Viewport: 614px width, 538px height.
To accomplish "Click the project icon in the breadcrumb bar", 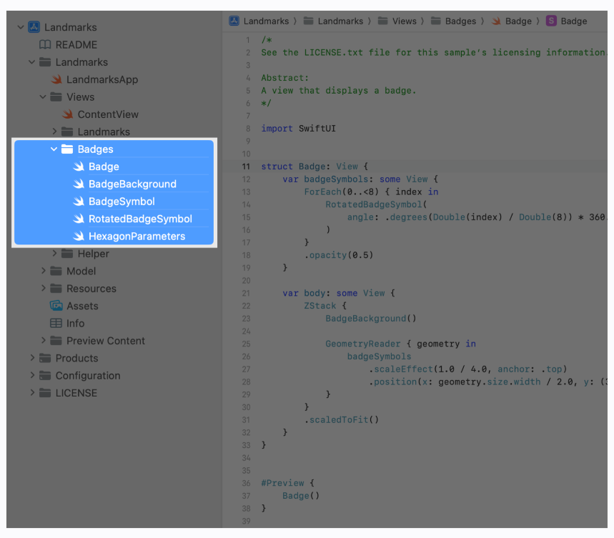I will pyautogui.click(x=234, y=21).
